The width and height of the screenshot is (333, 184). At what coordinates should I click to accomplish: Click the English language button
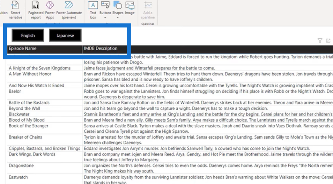(x=28, y=36)
